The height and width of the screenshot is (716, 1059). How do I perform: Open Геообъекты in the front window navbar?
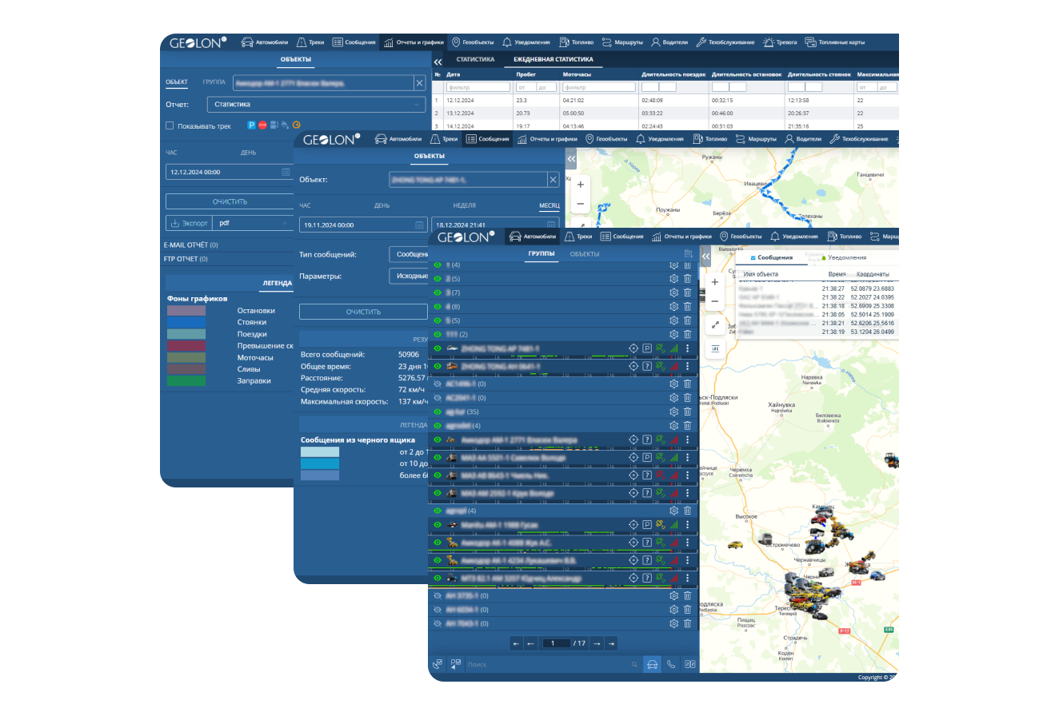point(740,237)
